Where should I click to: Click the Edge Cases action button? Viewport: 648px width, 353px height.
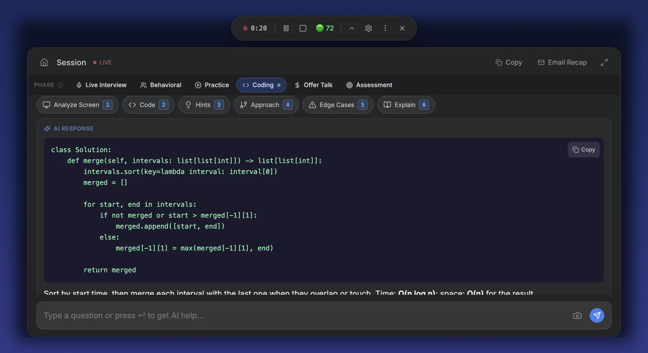coord(338,105)
